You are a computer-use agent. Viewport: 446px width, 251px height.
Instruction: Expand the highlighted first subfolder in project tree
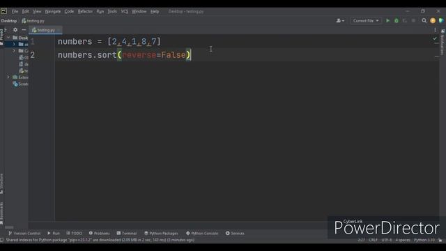14,44
